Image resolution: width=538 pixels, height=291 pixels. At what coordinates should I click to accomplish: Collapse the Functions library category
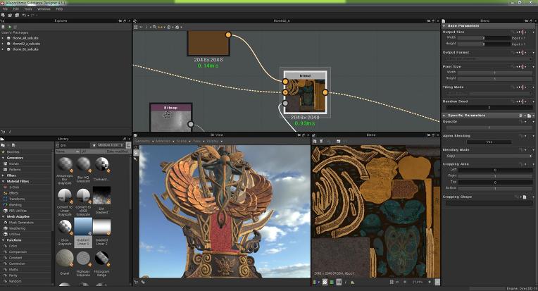pyautogui.click(x=3, y=240)
